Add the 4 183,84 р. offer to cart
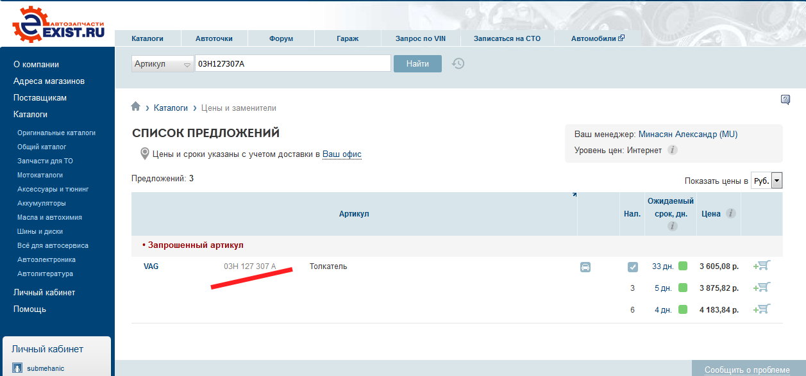The height and width of the screenshot is (376, 806). [761, 309]
